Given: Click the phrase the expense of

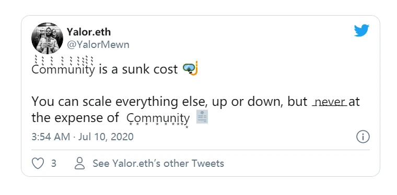Looking at the screenshot, I should pyautogui.click(x=75, y=118).
